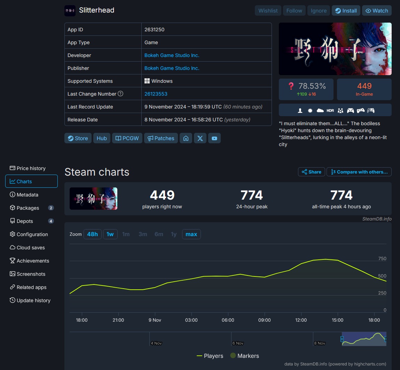Viewport: 400px width, 370px height.
Task: Click the YouTube icon button
Action: click(214, 138)
